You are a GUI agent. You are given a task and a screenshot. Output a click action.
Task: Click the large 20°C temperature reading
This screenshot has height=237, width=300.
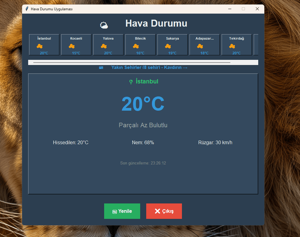143,104
